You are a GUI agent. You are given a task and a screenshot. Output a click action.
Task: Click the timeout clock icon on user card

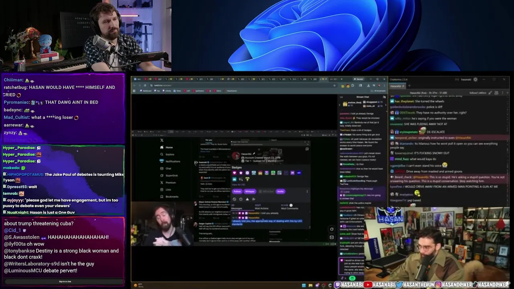[241, 199]
